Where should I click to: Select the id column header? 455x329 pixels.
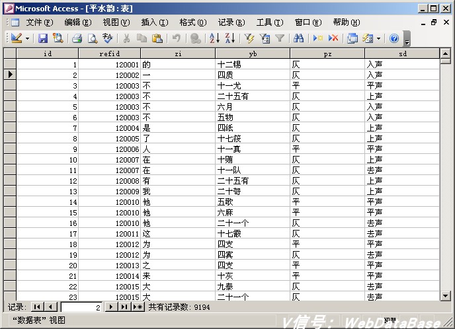tap(48, 54)
